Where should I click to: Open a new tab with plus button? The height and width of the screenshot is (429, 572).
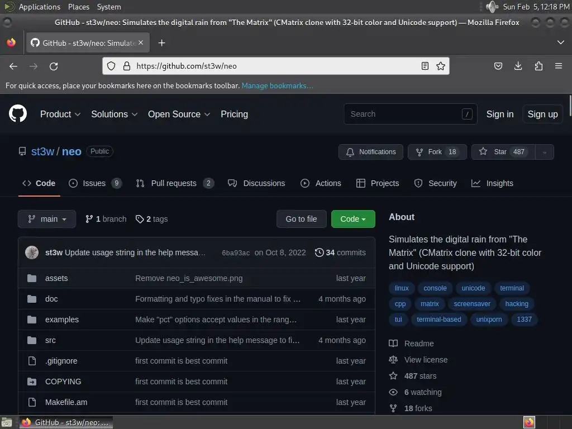pos(161,43)
